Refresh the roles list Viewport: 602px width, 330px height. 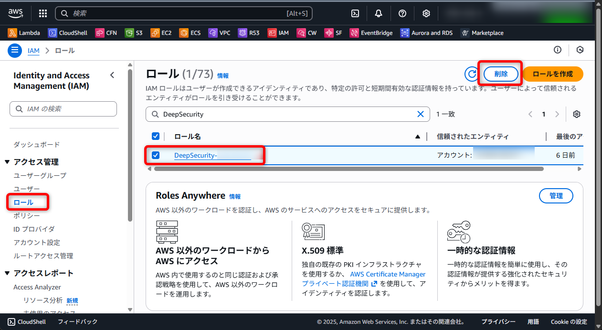click(x=472, y=74)
